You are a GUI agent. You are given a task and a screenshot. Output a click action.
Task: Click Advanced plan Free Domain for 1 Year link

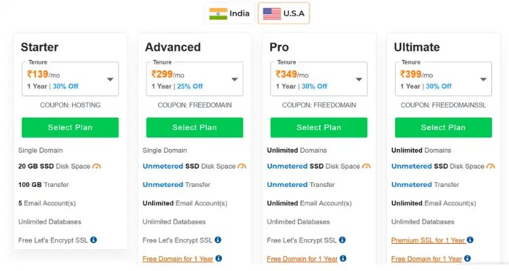coord(178,259)
